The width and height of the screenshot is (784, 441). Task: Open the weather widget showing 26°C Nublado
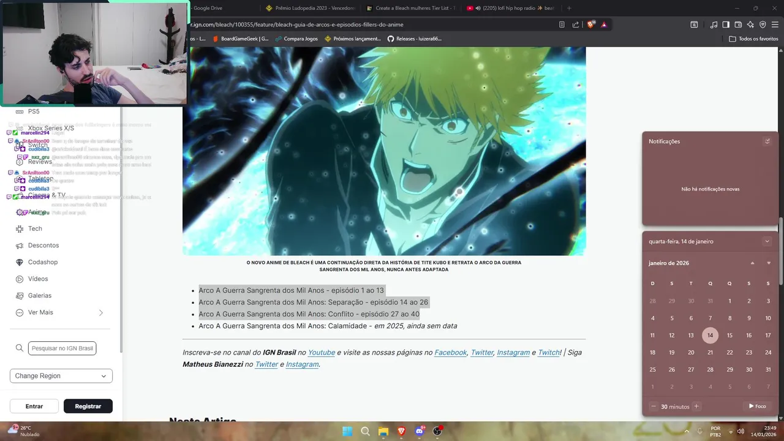tap(23, 431)
